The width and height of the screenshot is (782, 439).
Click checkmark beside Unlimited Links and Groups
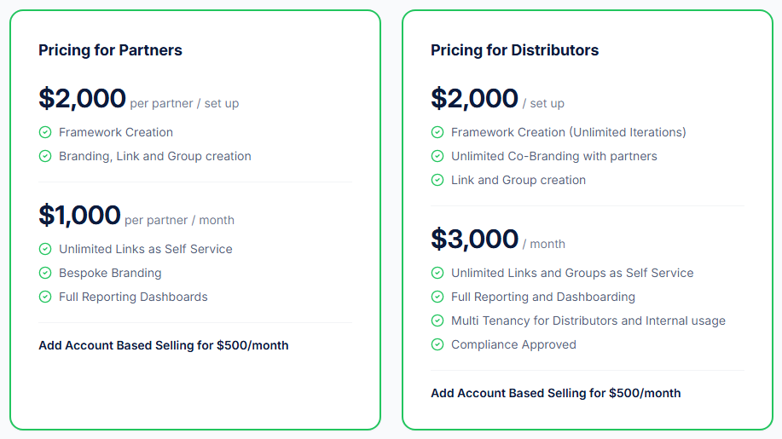point(437,273)
